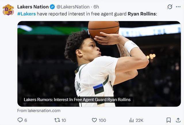Click the bold Ryan Rollins name in the tweet
184x125 pixels.
tap(142, 14)
